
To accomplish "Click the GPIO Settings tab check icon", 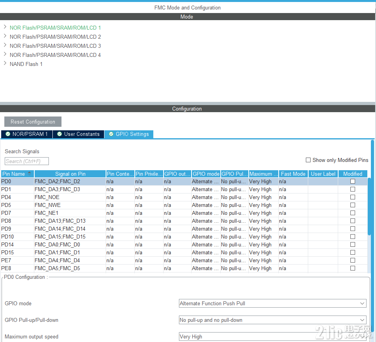I will click(111, 134).
